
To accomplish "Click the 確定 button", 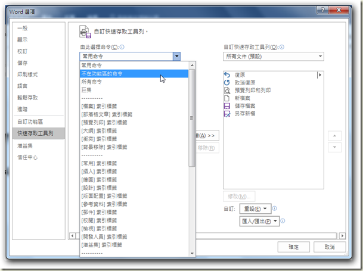I will [293, 247].
